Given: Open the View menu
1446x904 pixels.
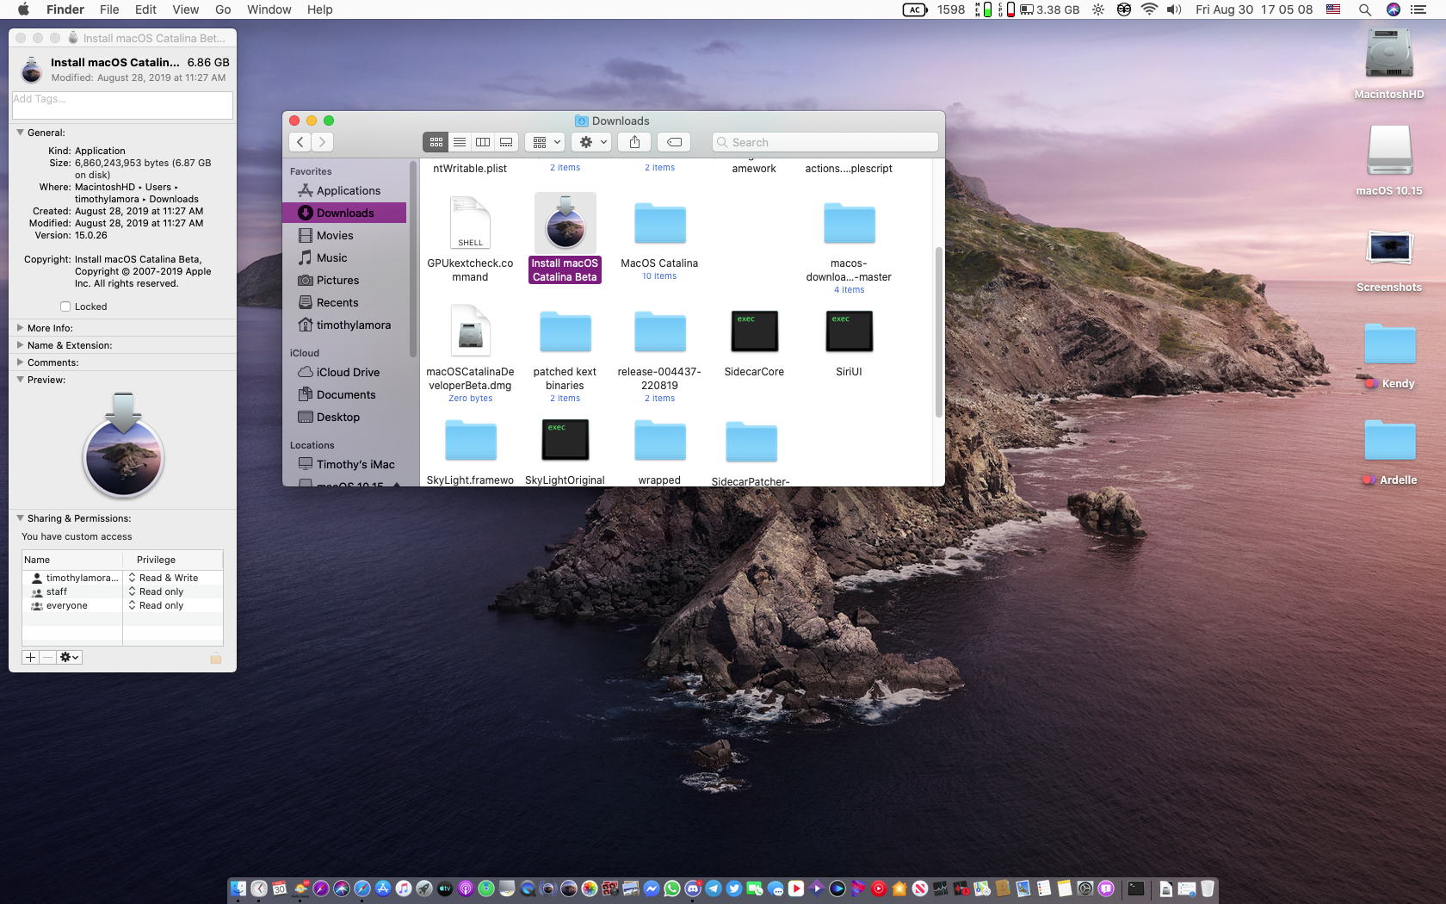Looking at the screenshot, I should click(185, 9).
